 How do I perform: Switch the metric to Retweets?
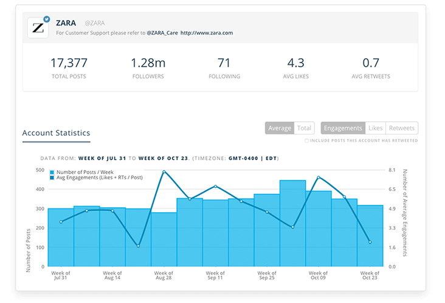pos(402,128)
